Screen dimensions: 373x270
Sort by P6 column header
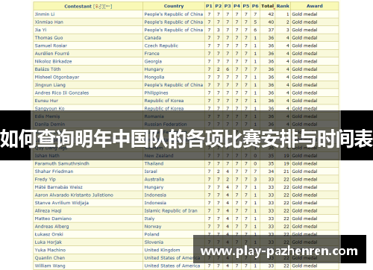255,6
